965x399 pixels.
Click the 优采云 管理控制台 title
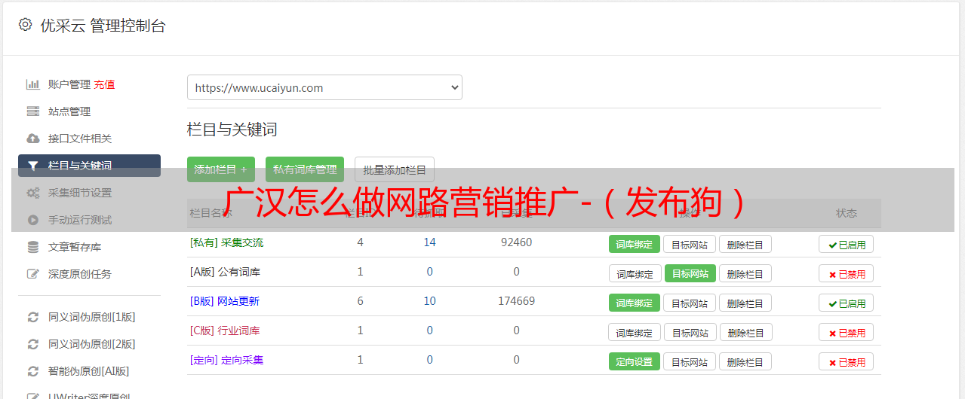(x=103, y=26)
